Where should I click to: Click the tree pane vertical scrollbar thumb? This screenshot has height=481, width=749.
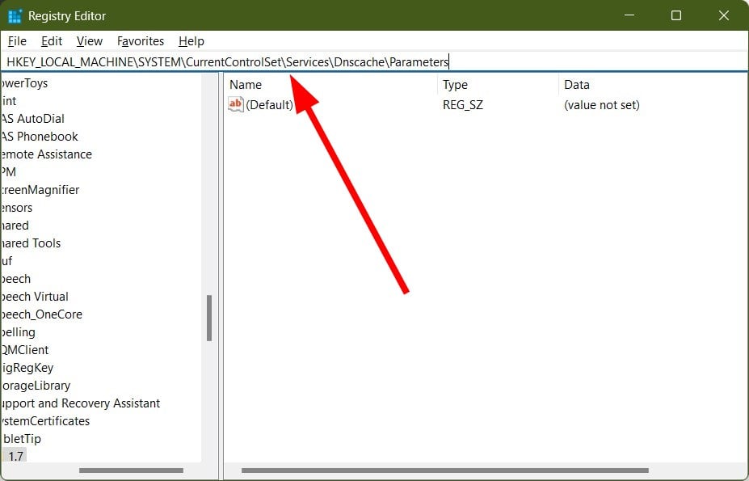click(x=209, y=318)
